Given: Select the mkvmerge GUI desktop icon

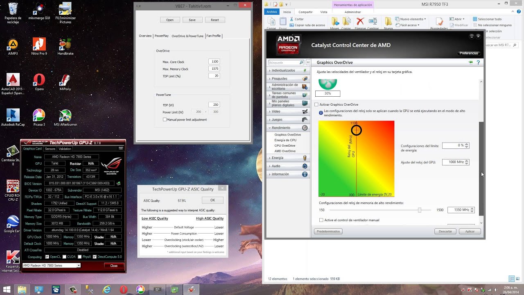Looking at the screenshot, I should (x=39, y=11).
